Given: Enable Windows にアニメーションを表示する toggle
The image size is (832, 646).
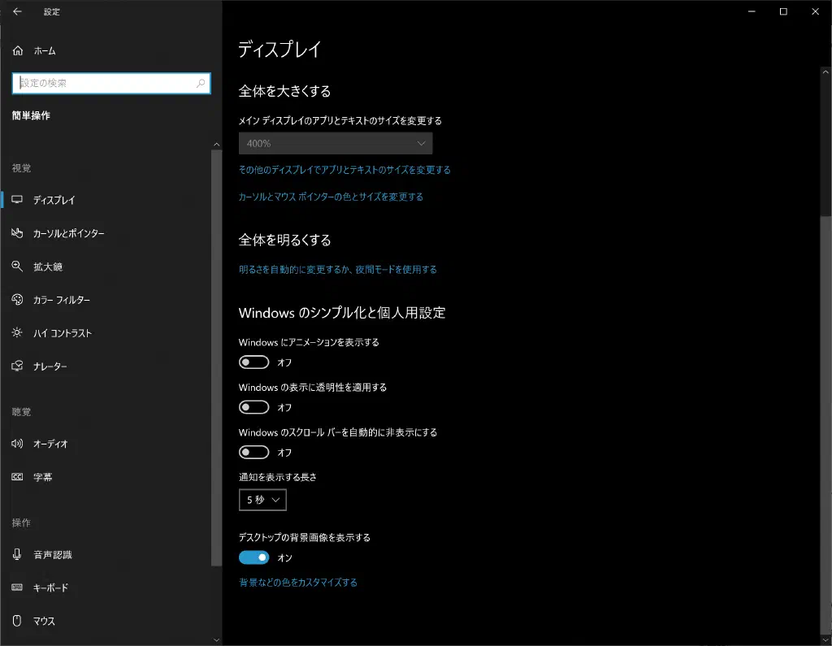Looking at the screenshot, I should pos(254,362).
